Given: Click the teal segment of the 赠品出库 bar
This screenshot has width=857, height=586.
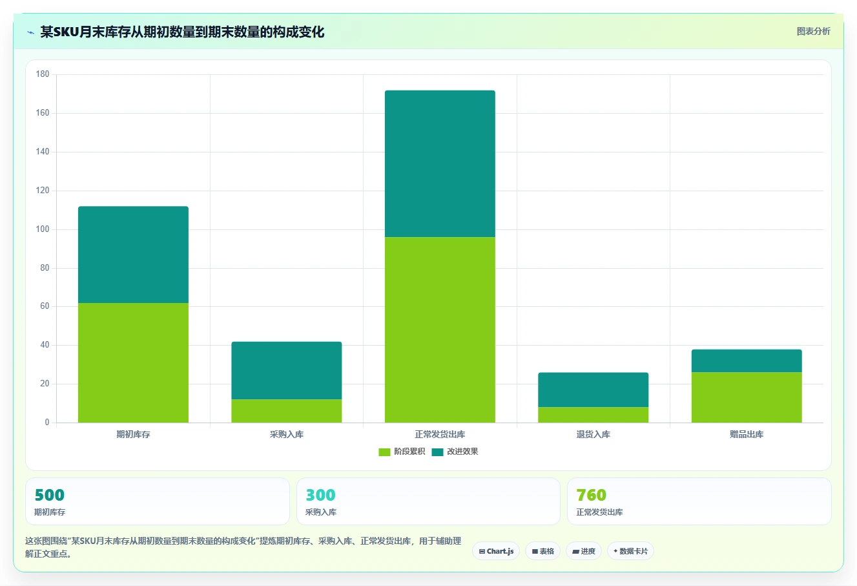Looking at the screenshot, I should tap(747, 361).
